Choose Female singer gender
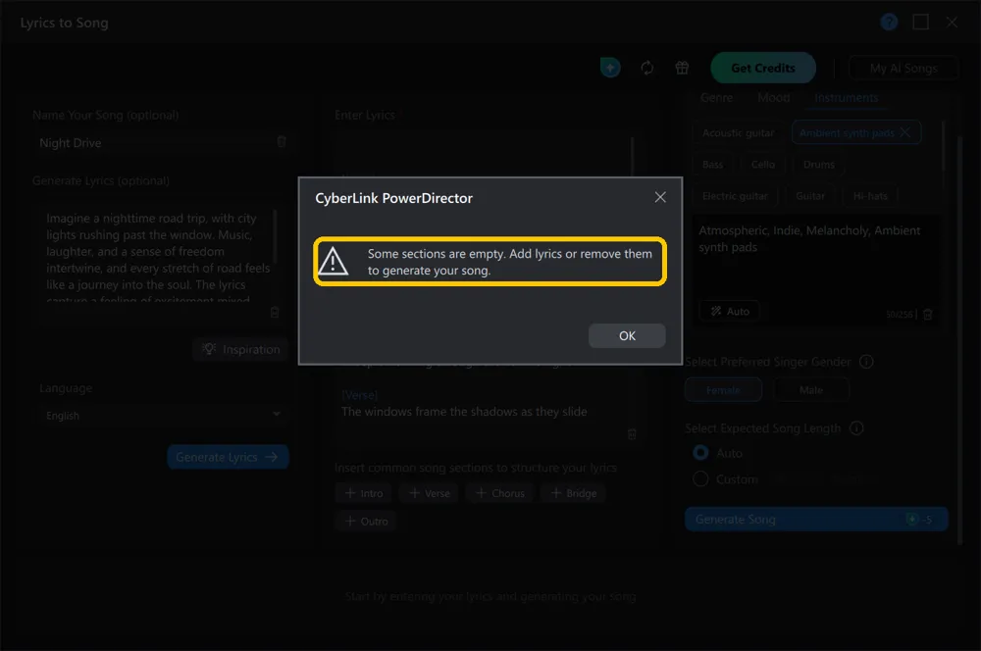 [723, 390]
